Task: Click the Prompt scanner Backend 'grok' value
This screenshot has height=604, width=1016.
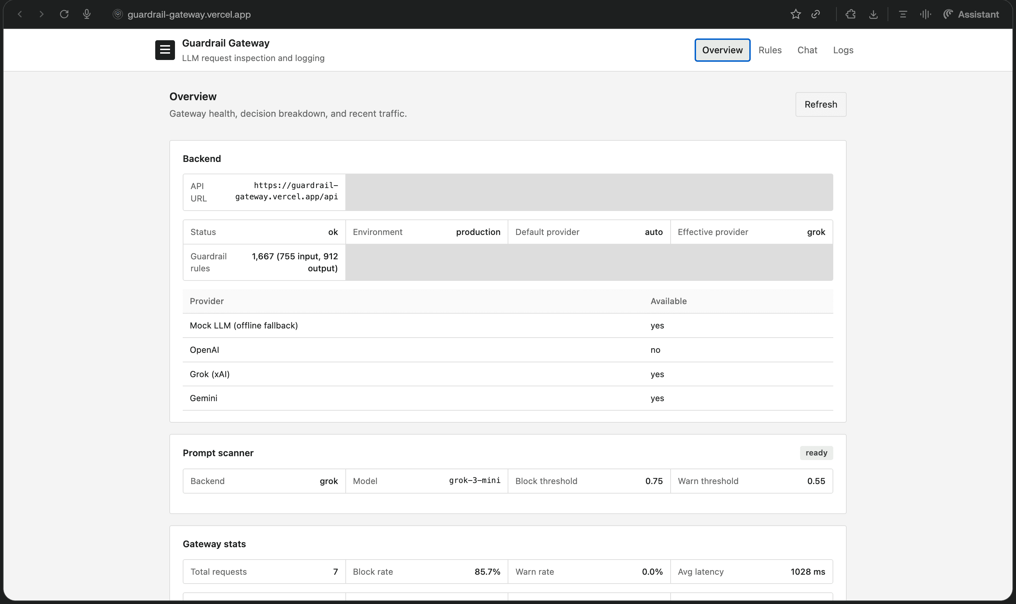Action: pyautogui.click(x=329, y=481)
